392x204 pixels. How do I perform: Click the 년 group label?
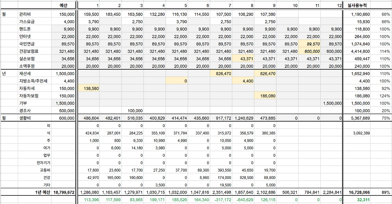pyautogui.click(x=4, y=74)
